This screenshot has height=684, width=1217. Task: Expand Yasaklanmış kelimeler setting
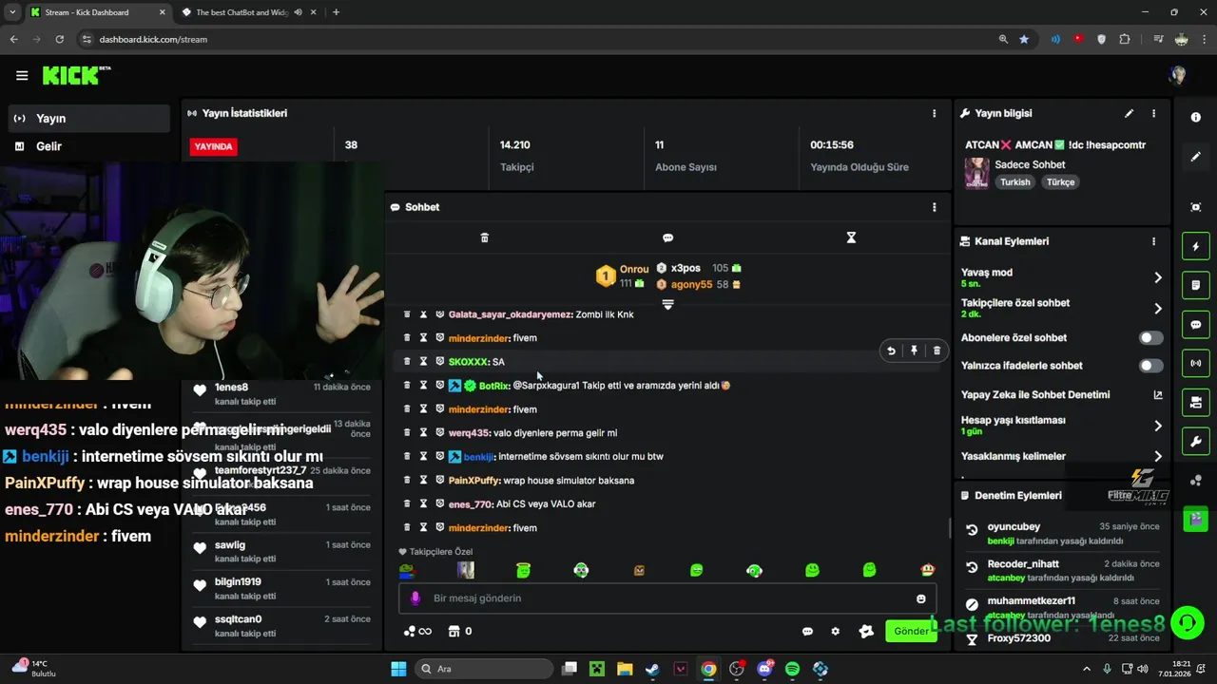[x=1158, y=457]
